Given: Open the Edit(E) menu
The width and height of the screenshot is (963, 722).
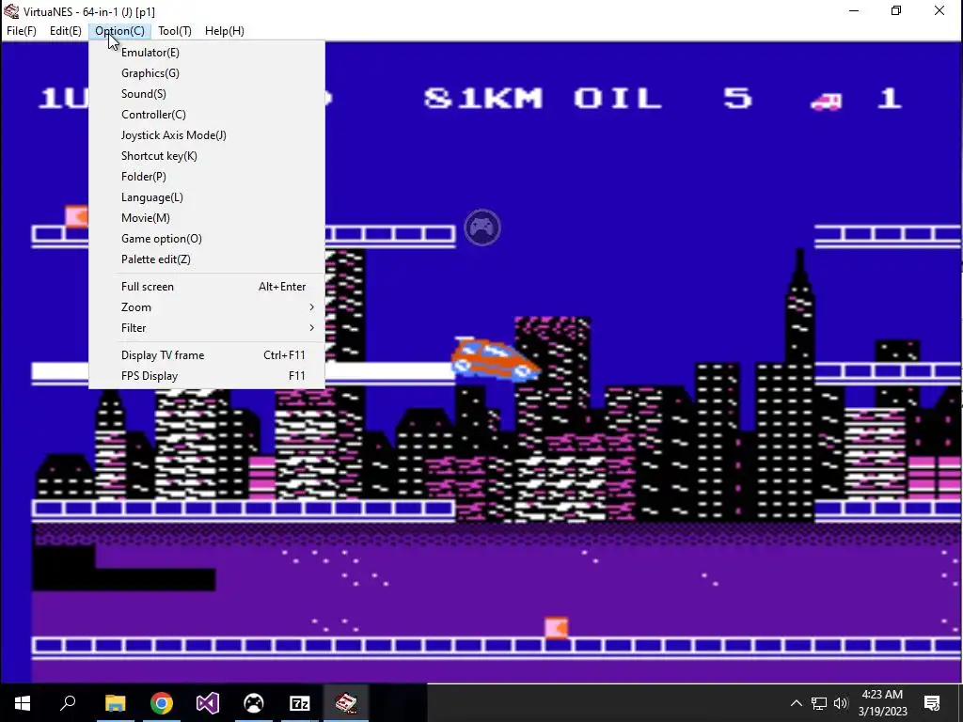Looking at the screenshot, I should [x=65, y=31].
